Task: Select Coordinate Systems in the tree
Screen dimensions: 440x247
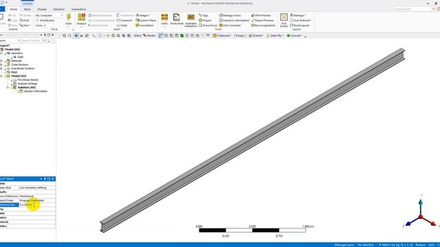Action: [23, 69]
